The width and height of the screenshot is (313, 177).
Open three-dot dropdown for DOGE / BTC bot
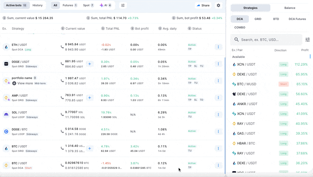coord(218,132)
